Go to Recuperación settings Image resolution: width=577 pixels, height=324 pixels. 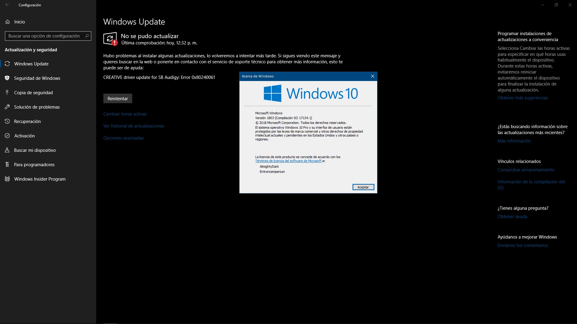[x=48, y=121]
